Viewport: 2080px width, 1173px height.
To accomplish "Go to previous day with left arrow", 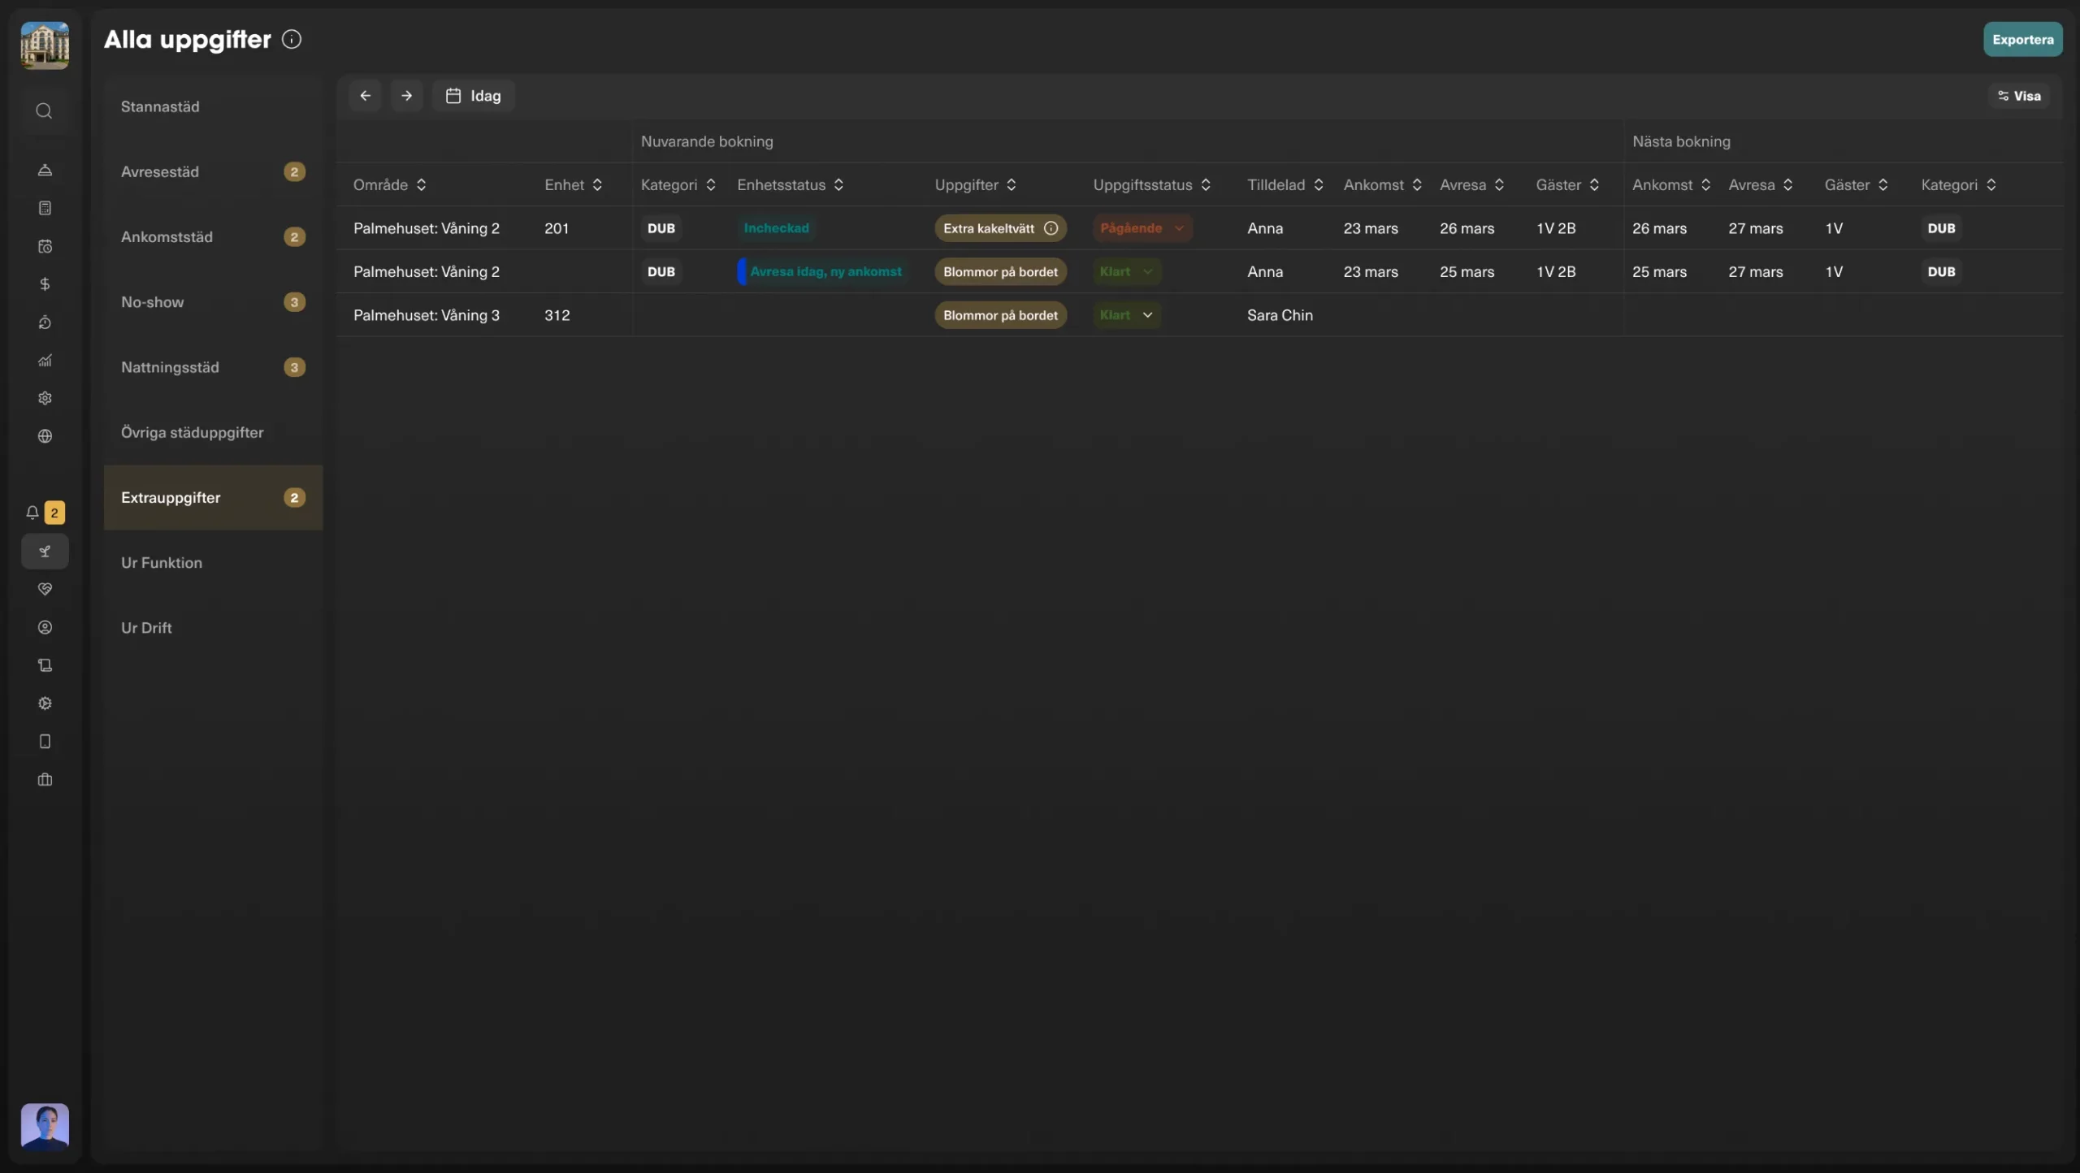I will pyautogui.click(x=365, y=96).
